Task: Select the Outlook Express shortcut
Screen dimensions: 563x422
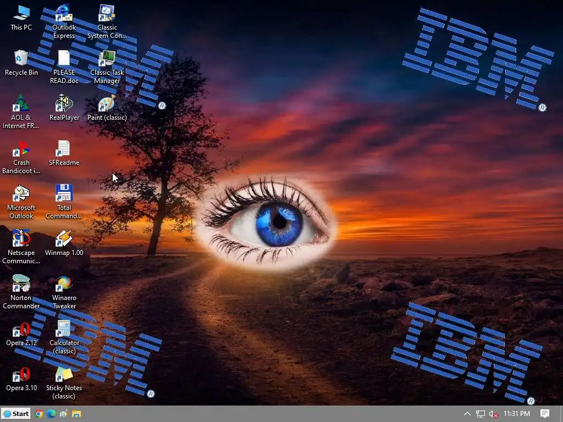Action: tap(64, 21)
